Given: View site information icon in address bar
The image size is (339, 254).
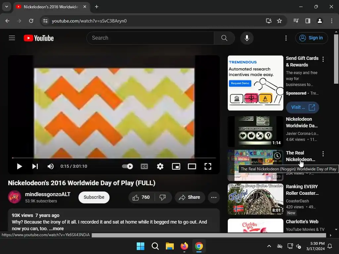Looking at the screenshot, I should (45, 21).
